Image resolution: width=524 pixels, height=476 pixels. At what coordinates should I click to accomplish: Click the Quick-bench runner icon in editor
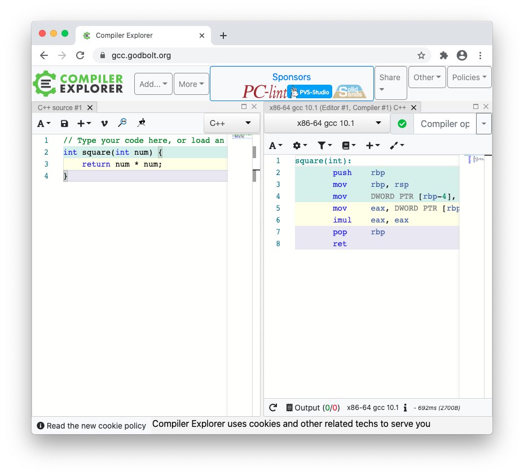141,123
